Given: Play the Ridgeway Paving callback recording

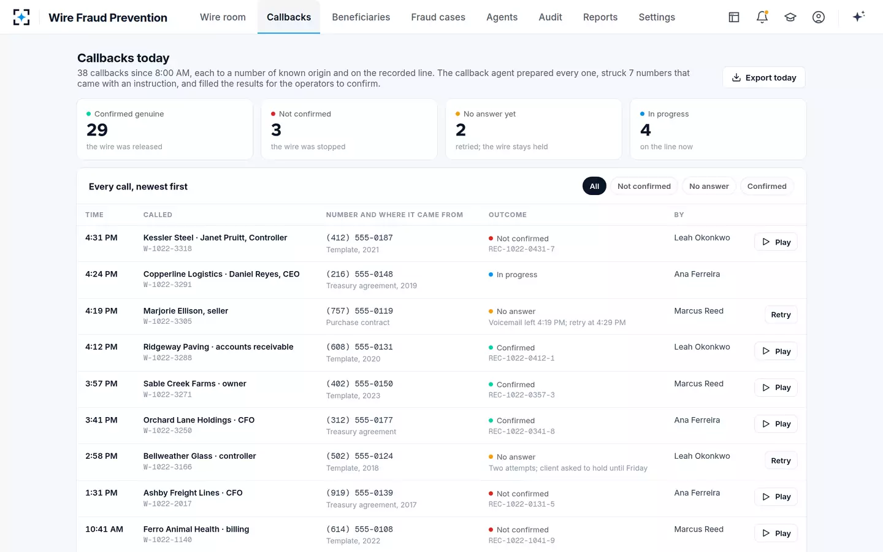Looking at the screenshot, I should 776,351.
